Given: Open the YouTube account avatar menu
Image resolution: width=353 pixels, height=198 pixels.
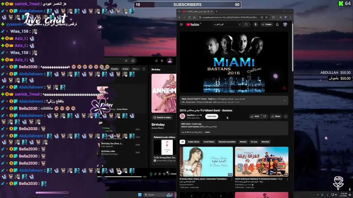Looking at the screenshot, I should tap(285, 24).
